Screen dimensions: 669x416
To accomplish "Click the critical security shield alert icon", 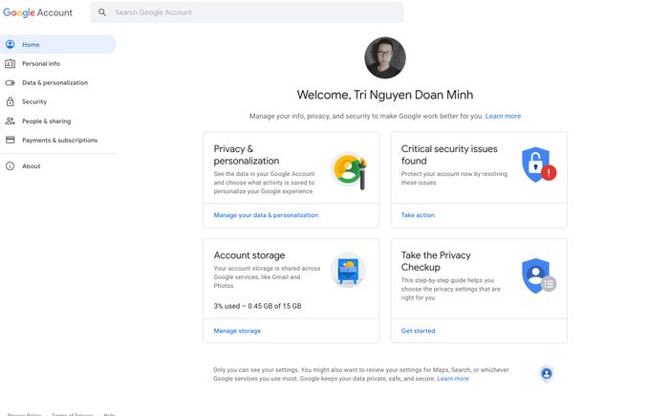I will [539, 164].
